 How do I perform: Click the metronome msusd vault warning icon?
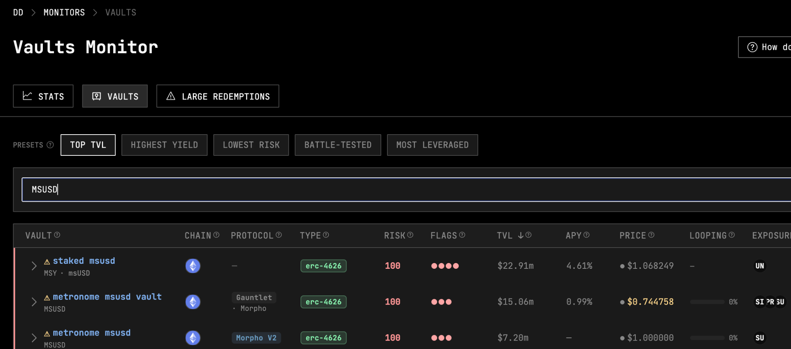coord(47,298)
